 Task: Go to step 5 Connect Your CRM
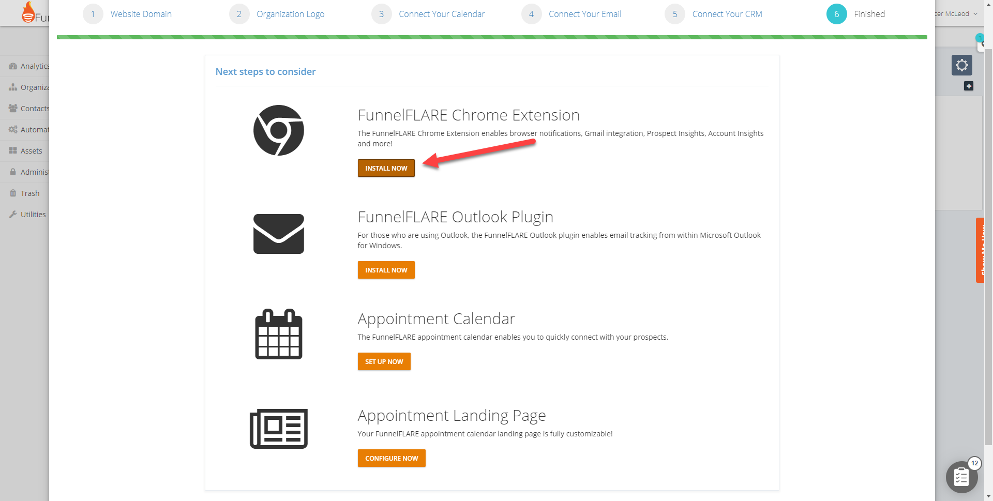(x=714, y=14)
